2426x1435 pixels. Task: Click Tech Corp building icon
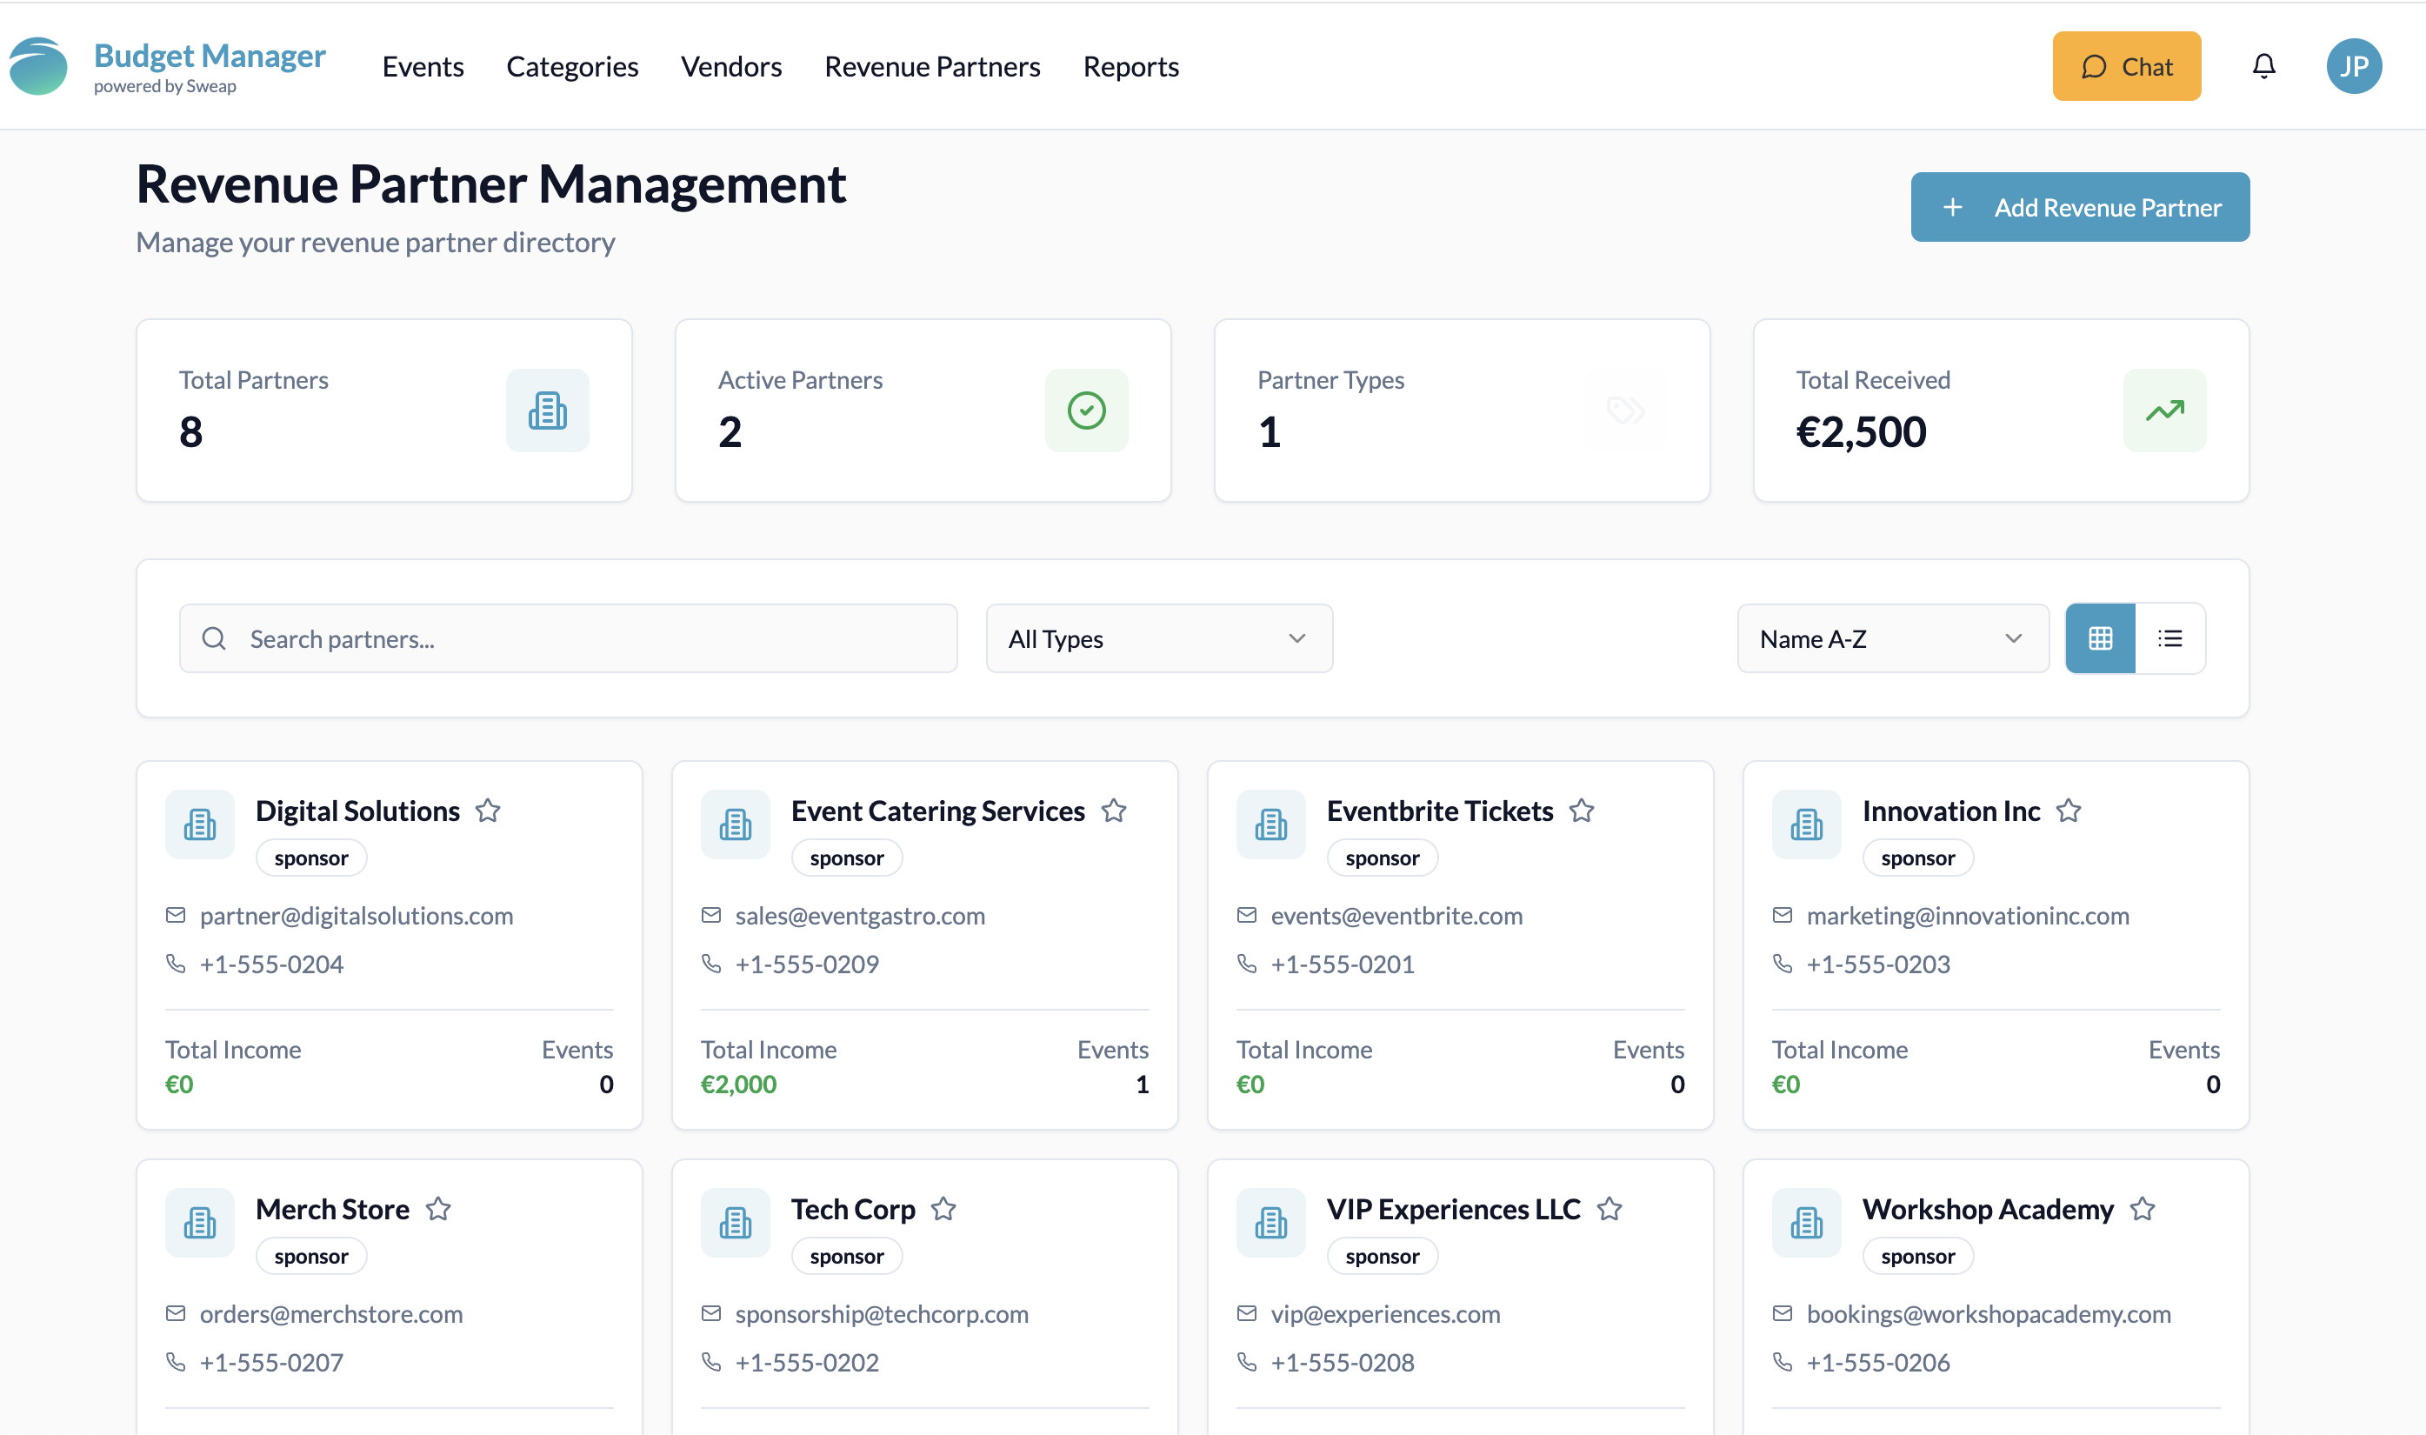coord(736,1224)
